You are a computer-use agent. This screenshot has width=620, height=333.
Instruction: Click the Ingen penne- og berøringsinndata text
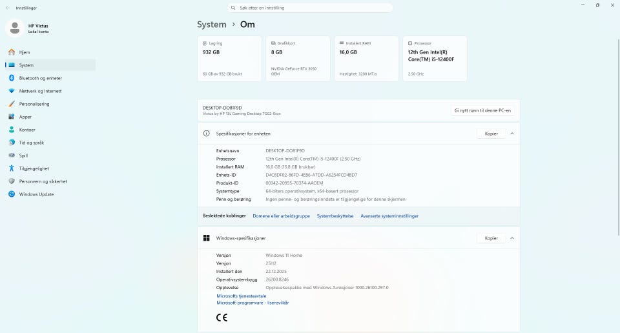coord(335,199)
